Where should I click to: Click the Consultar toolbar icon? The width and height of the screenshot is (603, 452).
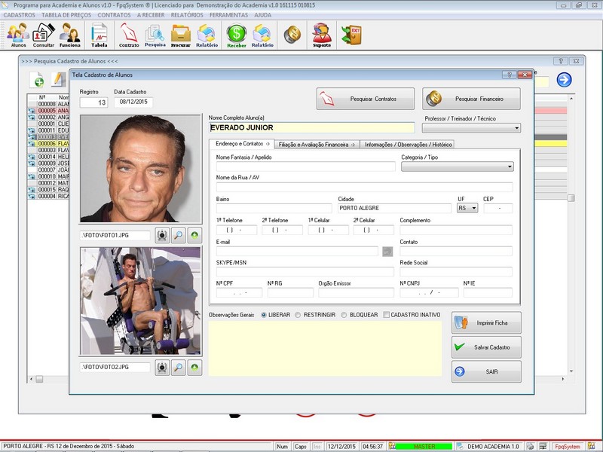(x=43, y=35)
